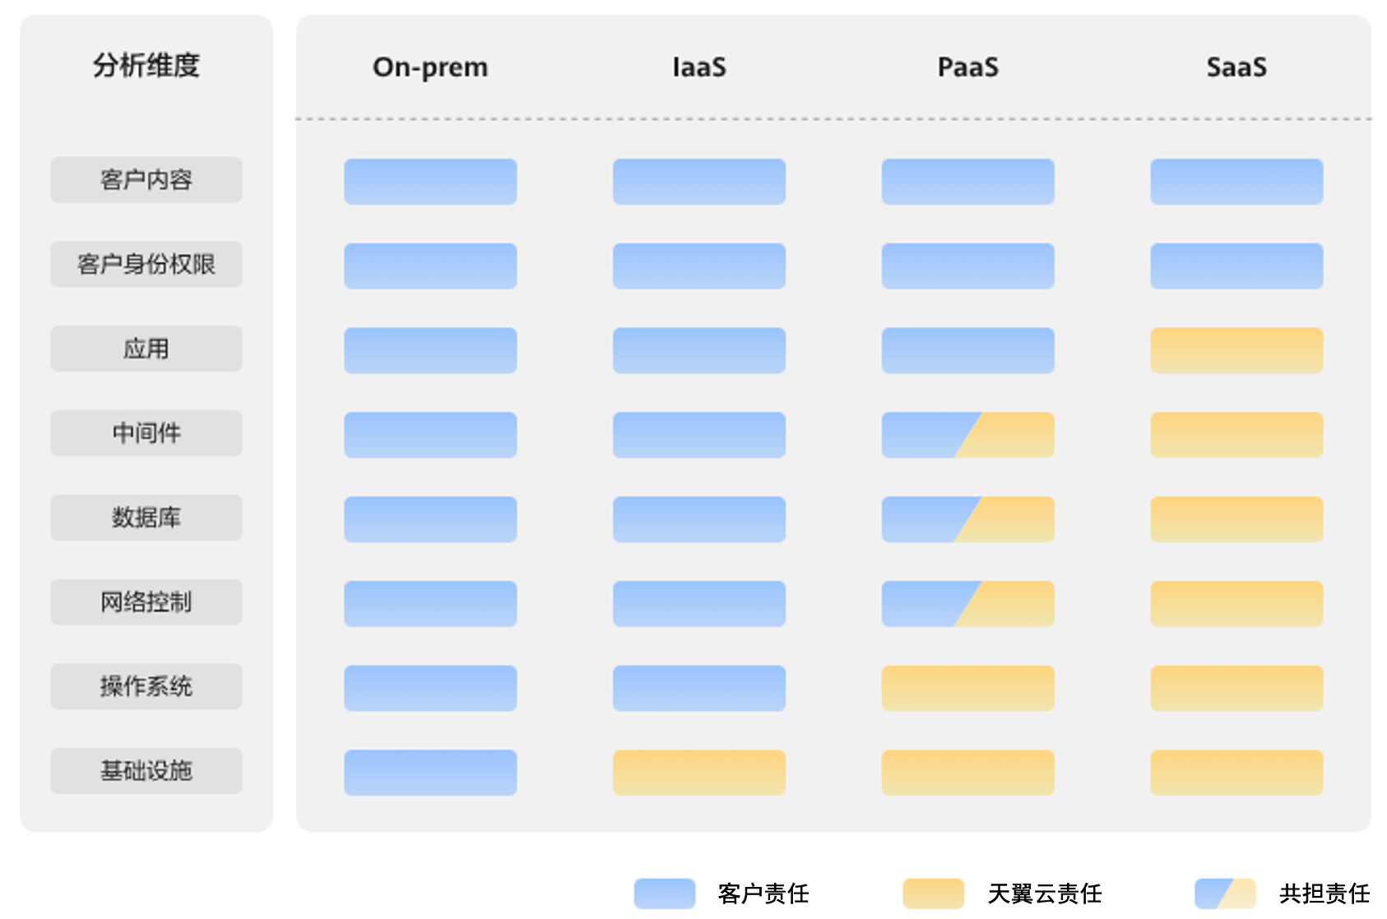This screenshot has height=919, width=1387.
Task: Select the IaaS column header
Action: tap(699, 67)
